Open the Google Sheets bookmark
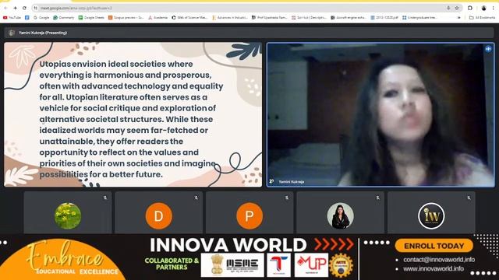The image size is (499, 280). tap(91, 18)
